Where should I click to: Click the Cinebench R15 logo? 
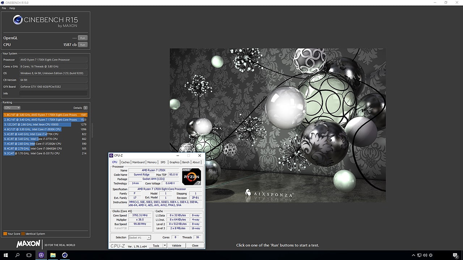click(x=46, y=21)
